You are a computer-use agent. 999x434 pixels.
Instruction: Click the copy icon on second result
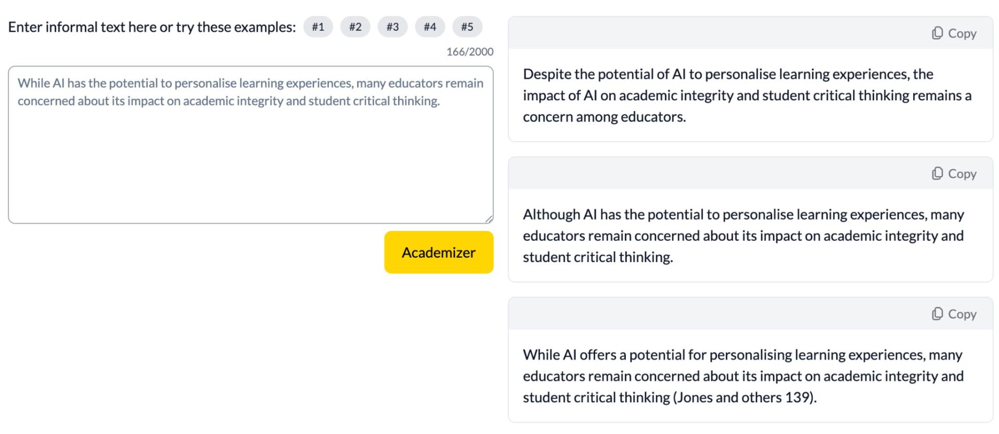937,174
